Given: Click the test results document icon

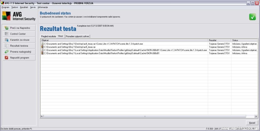Looking at the screenshot, I should click(x=6, y=46).
